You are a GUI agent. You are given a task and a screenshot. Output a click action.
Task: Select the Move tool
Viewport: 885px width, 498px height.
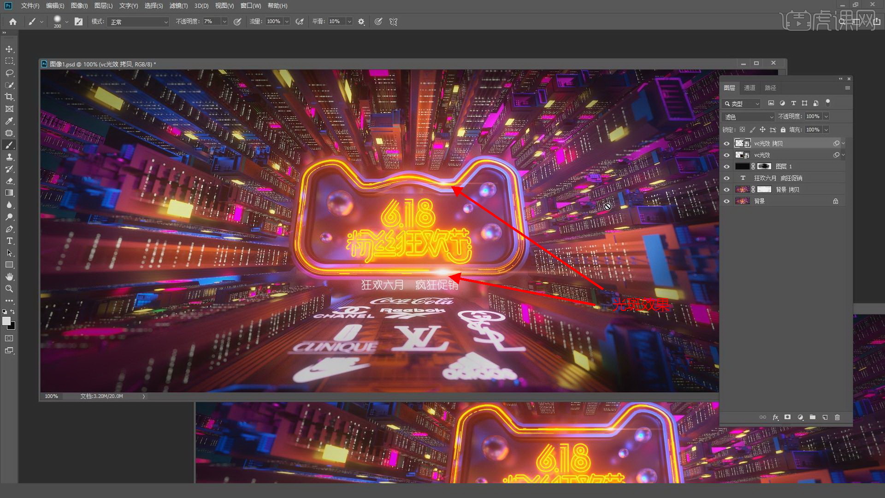tap(9, 49)
